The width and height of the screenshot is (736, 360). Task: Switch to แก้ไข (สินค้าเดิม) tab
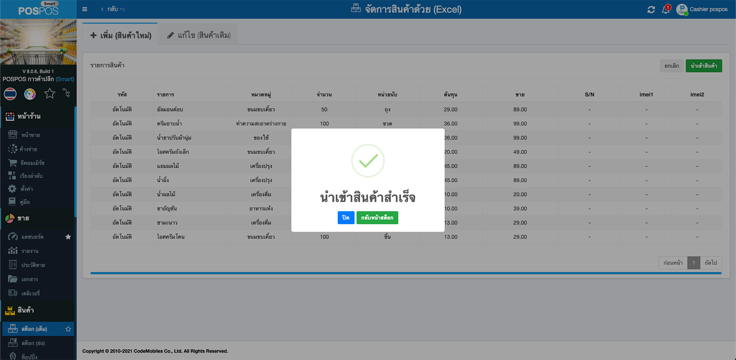(x=199, y=35)
